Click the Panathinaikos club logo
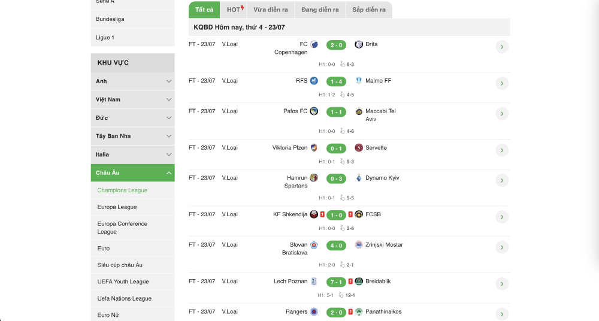This screenshot has height=321, width=599. click(359, 312)
